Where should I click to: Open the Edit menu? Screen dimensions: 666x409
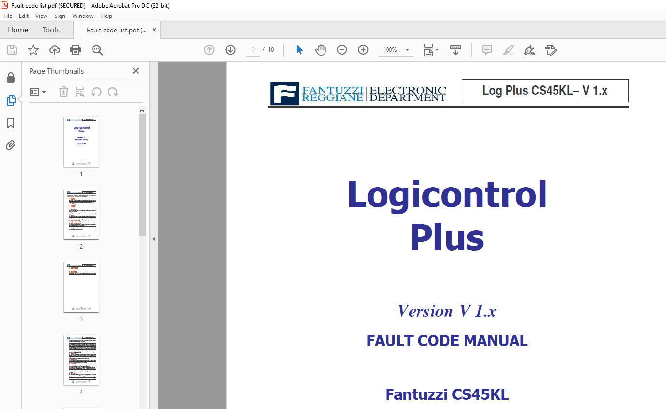pyautogui.click(x=24, y=16)
